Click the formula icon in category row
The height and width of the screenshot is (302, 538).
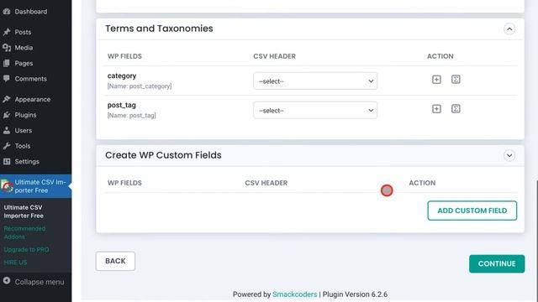456,80
